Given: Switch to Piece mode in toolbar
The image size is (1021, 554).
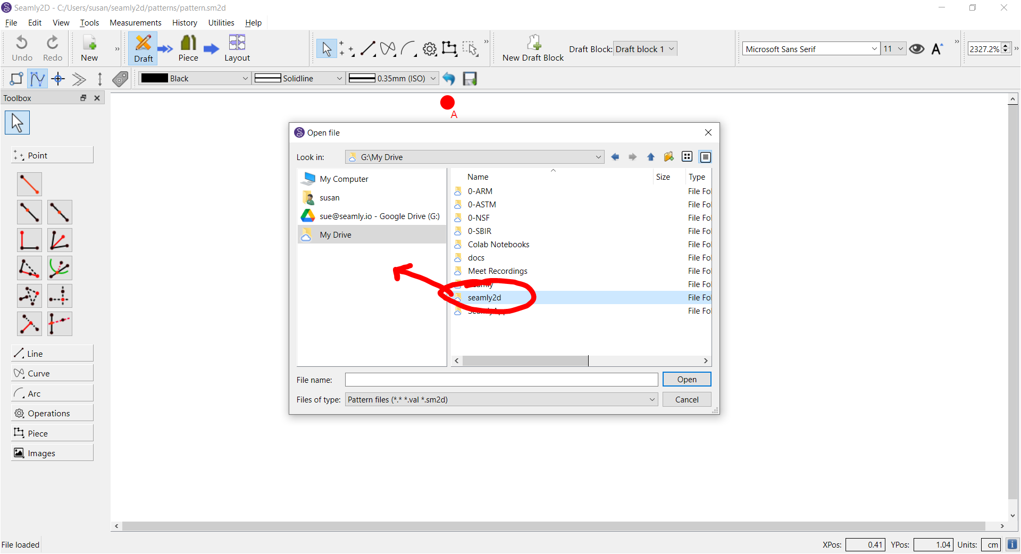Looking at the screenshot, I should tap(188, 48).
